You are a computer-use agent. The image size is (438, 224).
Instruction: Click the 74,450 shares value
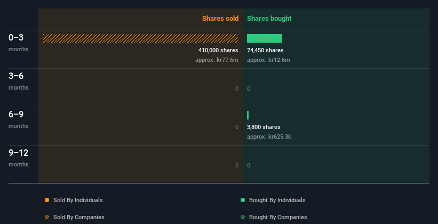265,50
